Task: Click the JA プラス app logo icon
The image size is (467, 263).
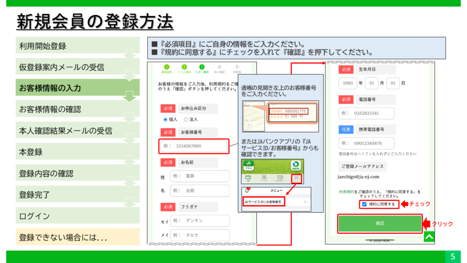Action: 249,165
